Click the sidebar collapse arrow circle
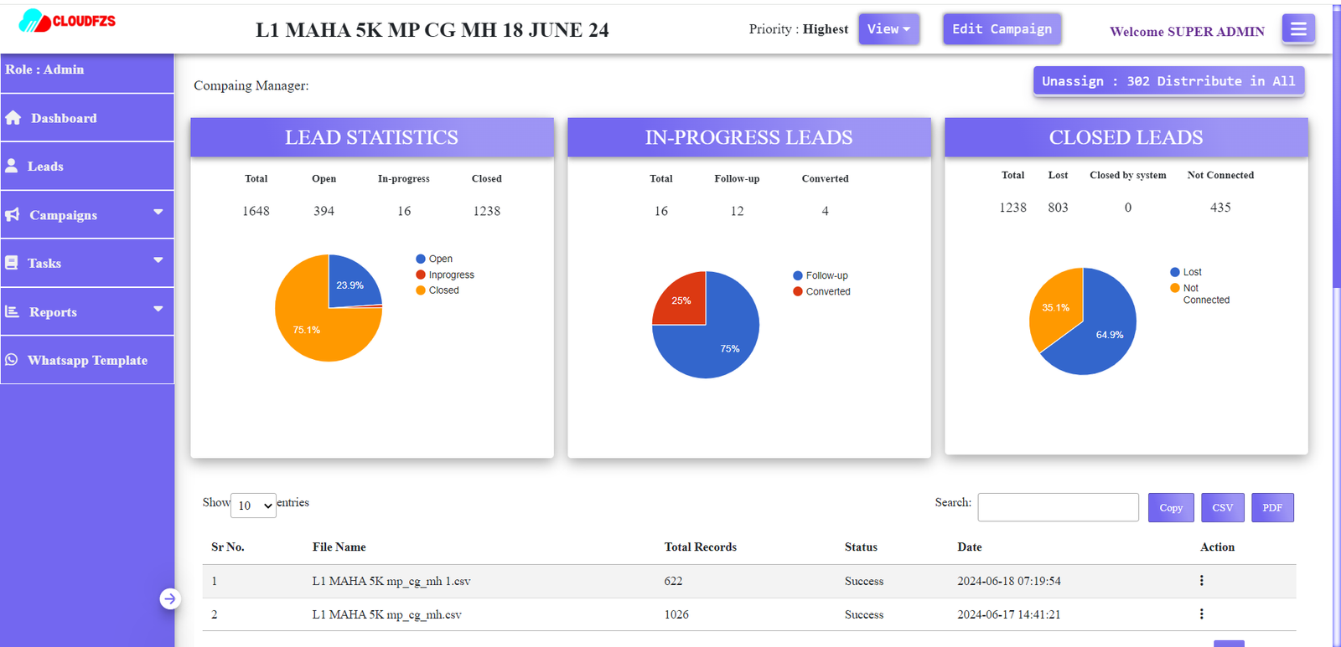The width and height of the screenshot is (1341, 647). point(170,598)
